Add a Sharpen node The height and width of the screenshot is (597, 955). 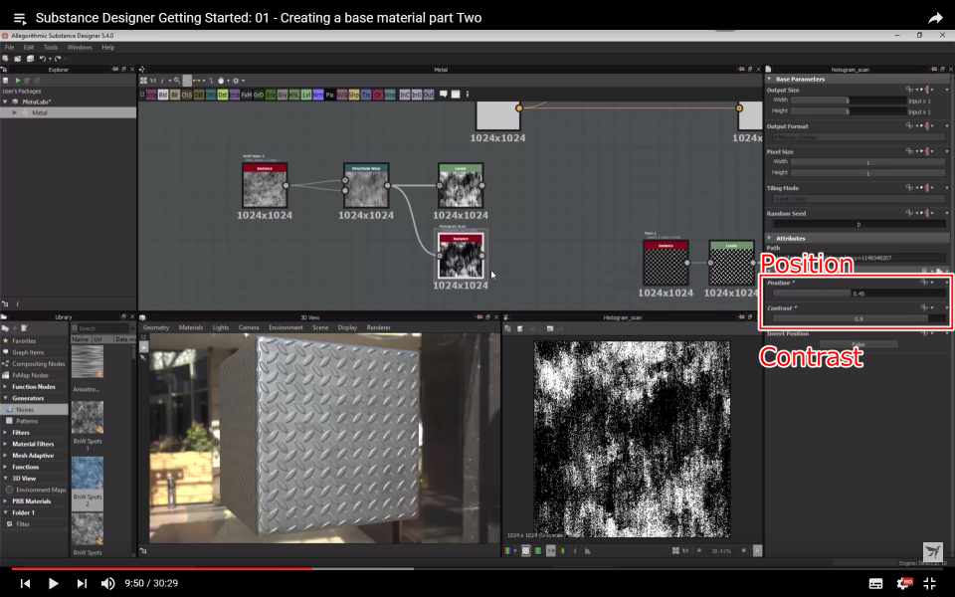coord(354,95)
